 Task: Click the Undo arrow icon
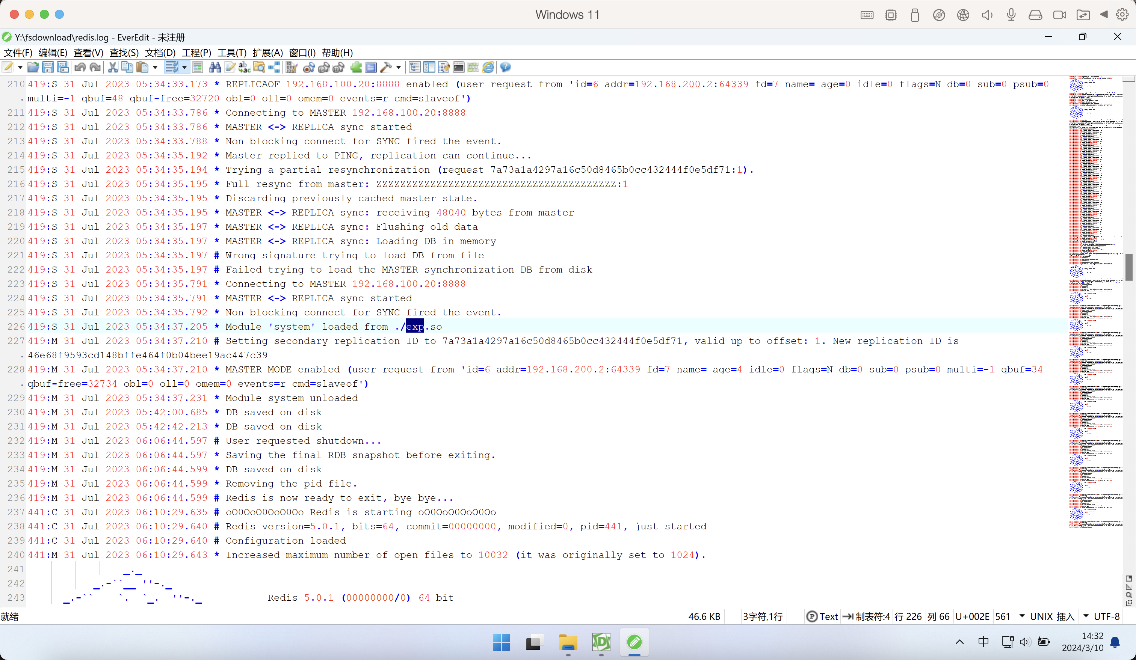pos(80,68)
